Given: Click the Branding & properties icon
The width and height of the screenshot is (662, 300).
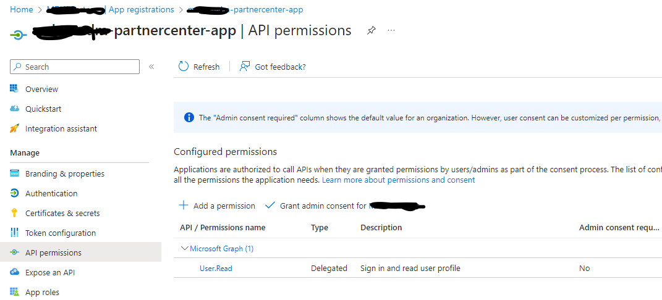Looking at the screenshot, I should 15,173.
